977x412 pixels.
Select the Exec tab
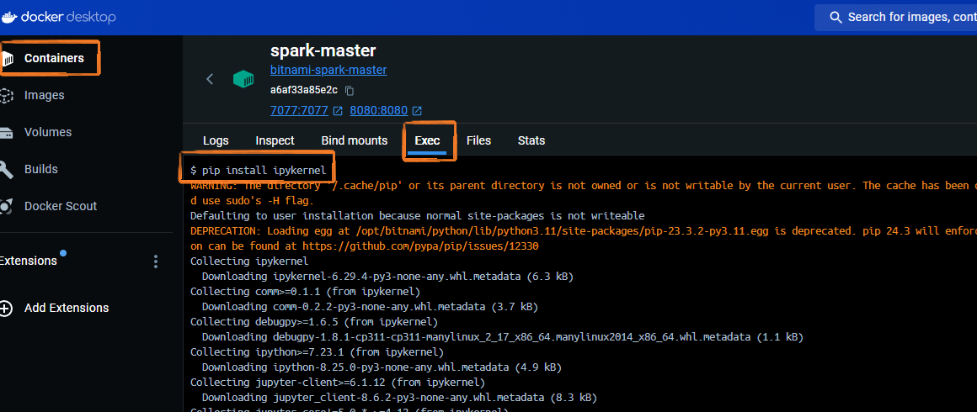(428, 140)
